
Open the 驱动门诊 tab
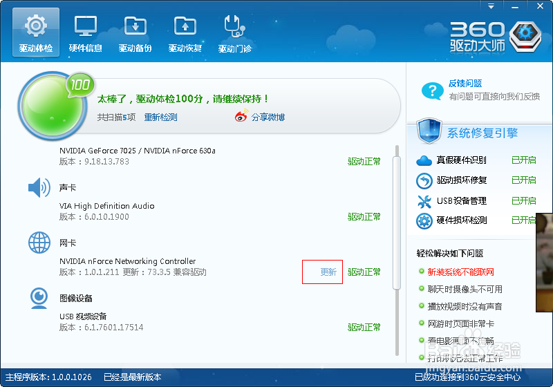click(x=234, y=32)
